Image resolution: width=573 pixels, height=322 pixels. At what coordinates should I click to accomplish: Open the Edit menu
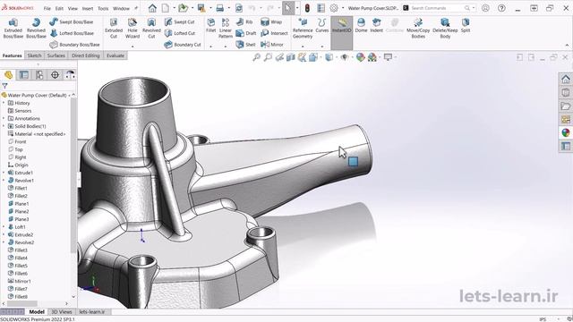point(59,8)
